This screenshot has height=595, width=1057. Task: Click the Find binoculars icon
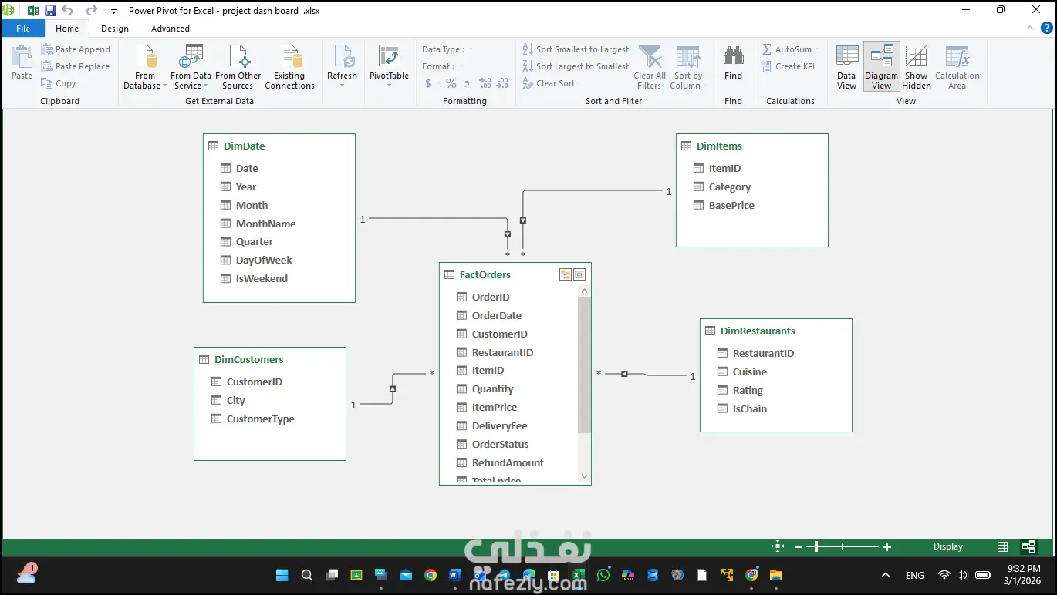[733, 57]
